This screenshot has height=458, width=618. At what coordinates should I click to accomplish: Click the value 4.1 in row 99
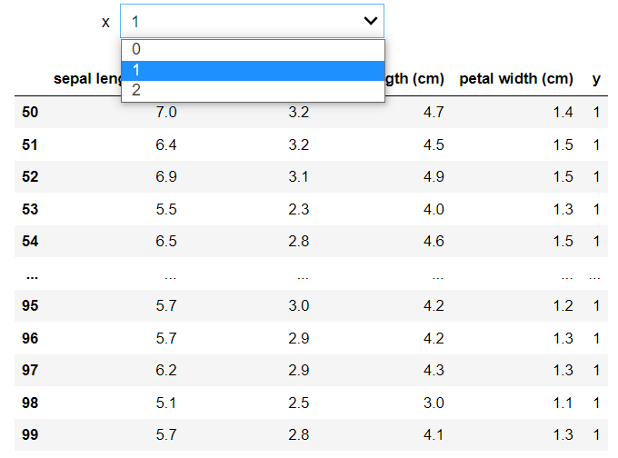tap(434, 434)
